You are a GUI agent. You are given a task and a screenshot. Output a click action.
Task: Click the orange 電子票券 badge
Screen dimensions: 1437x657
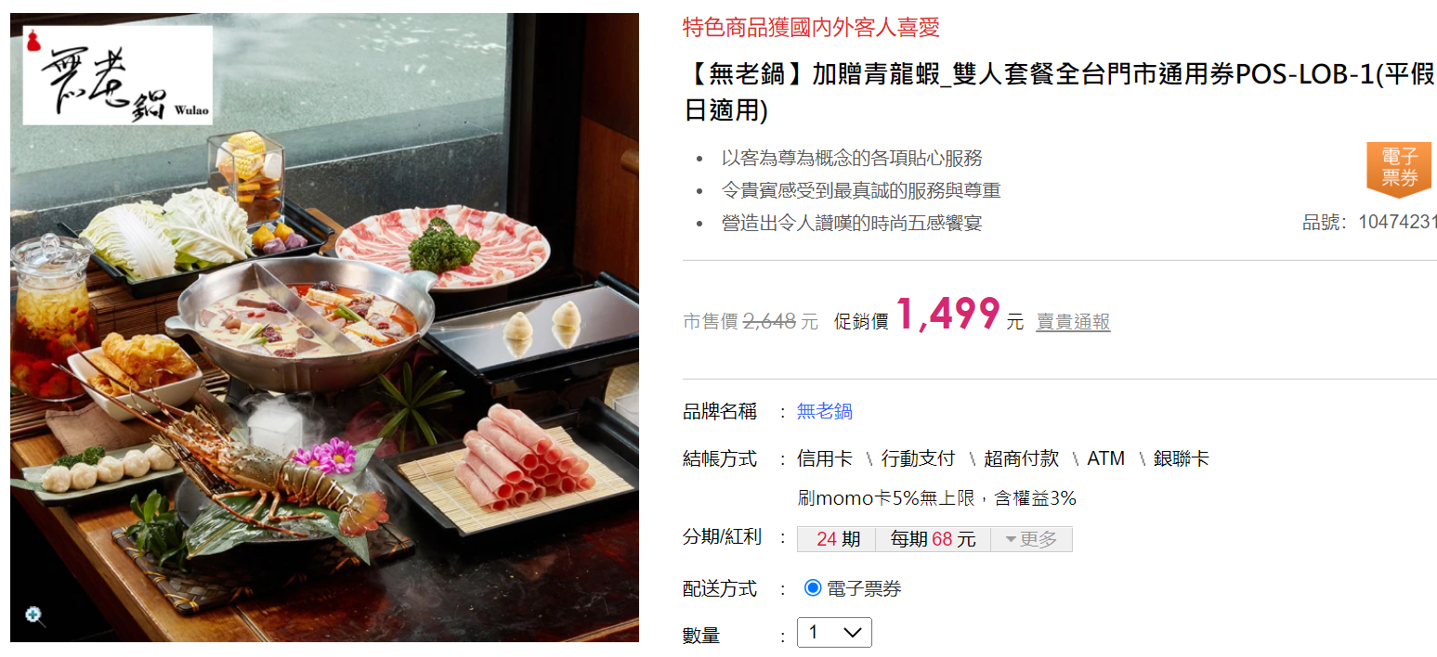tap(1399, 170)
